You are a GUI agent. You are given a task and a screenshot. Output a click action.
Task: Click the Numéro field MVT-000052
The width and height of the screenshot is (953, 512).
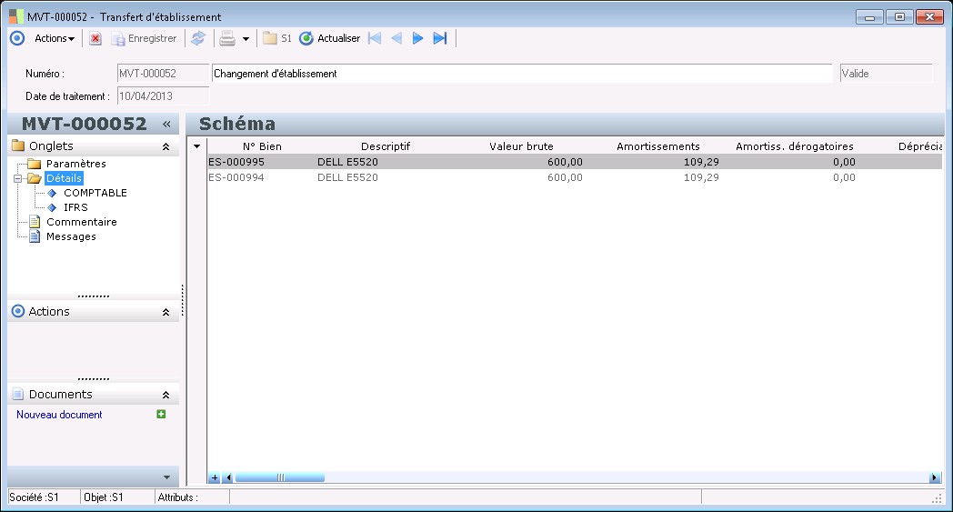[x=163, y=73]
